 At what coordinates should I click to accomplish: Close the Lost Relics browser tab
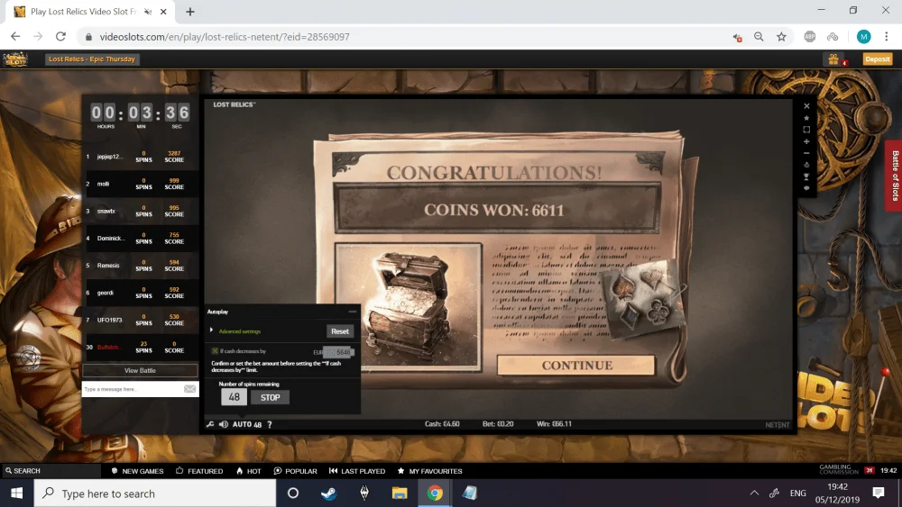point(163,12)
